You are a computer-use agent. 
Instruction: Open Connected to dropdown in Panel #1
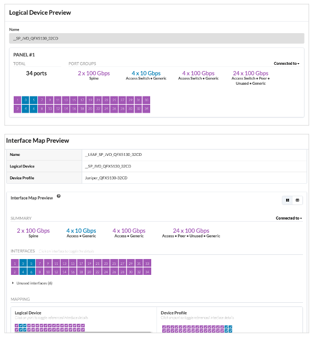287,63
